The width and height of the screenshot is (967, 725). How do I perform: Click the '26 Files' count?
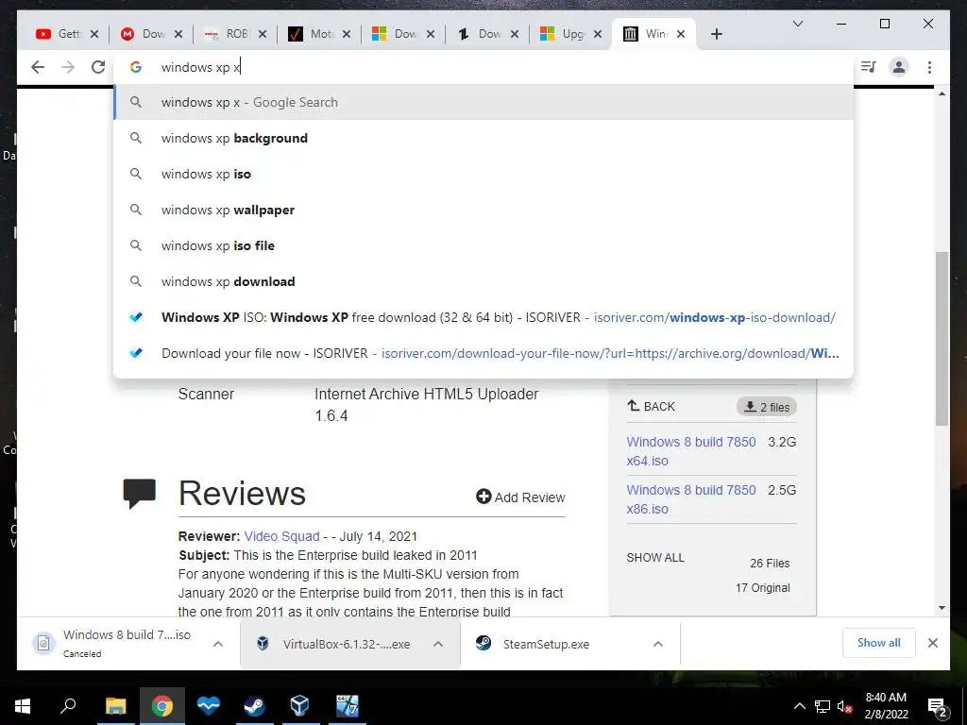770,563
